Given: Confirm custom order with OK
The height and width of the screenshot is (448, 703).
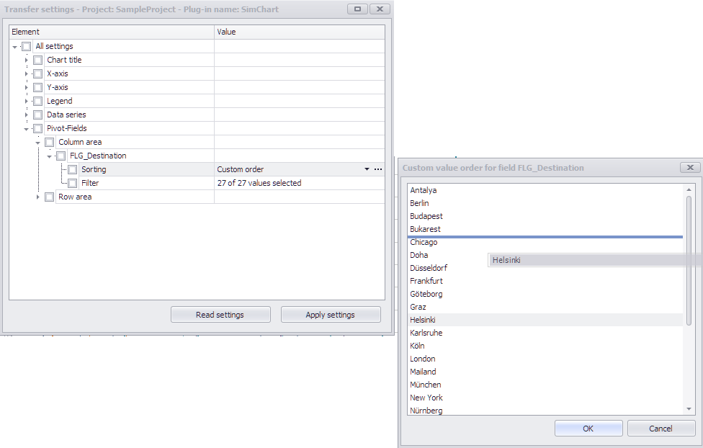Looking at the screenshot, I should pyautogui.click(x=588, y=429).
